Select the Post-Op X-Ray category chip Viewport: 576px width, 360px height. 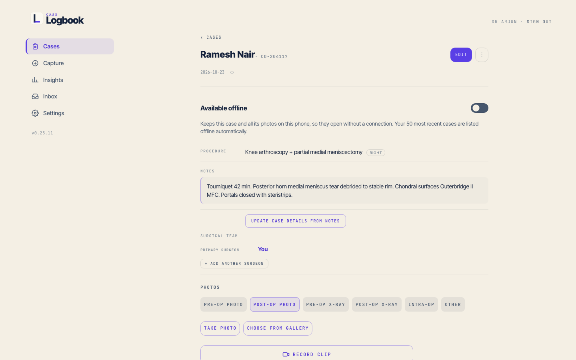click(x=377, y=304)
